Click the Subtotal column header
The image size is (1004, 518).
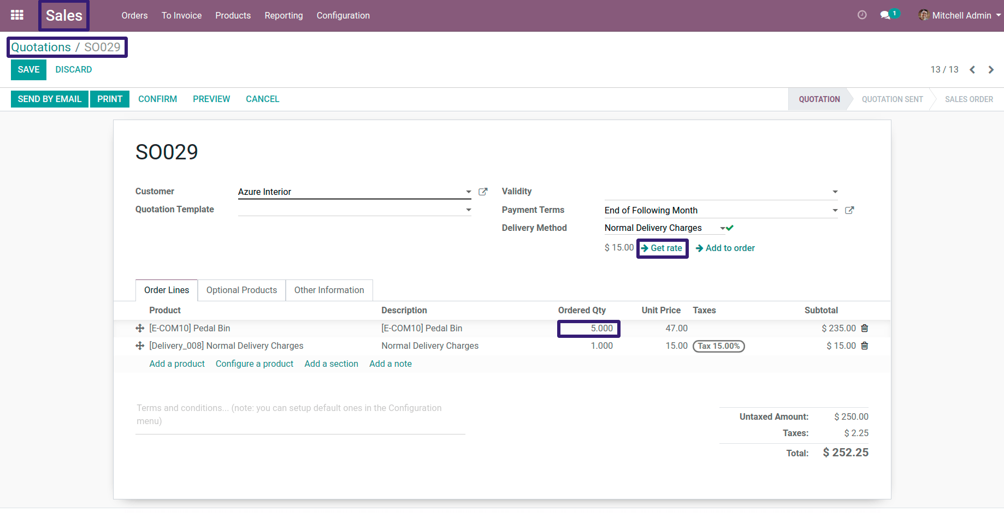pyautogui.click(x=821, y=310)
